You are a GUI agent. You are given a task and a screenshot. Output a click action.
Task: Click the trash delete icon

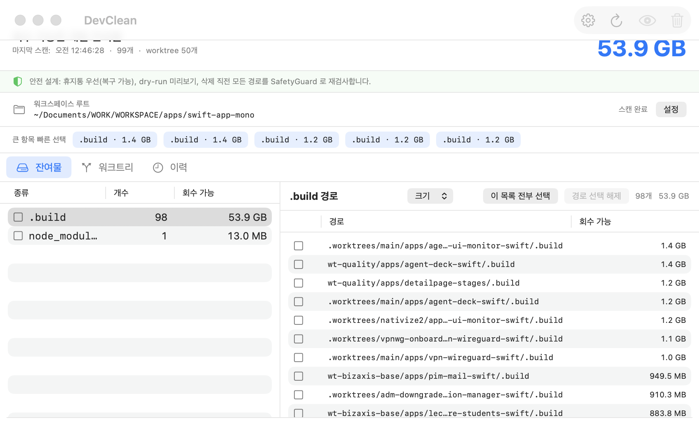[677, 20]
